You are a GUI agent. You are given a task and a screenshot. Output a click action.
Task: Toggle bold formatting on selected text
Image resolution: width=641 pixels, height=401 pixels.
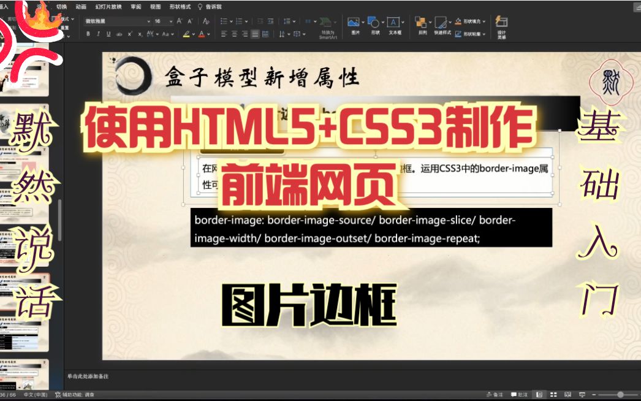(x=89, y=34)
